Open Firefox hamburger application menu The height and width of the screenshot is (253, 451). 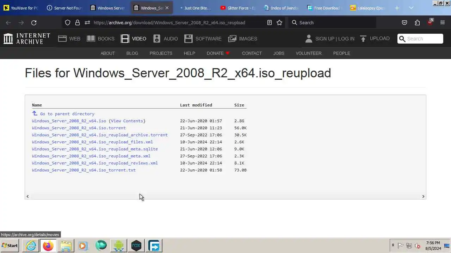coord(443,22)
